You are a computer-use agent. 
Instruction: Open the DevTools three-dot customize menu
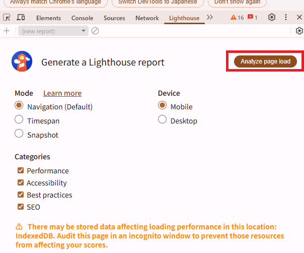[286, 18]
